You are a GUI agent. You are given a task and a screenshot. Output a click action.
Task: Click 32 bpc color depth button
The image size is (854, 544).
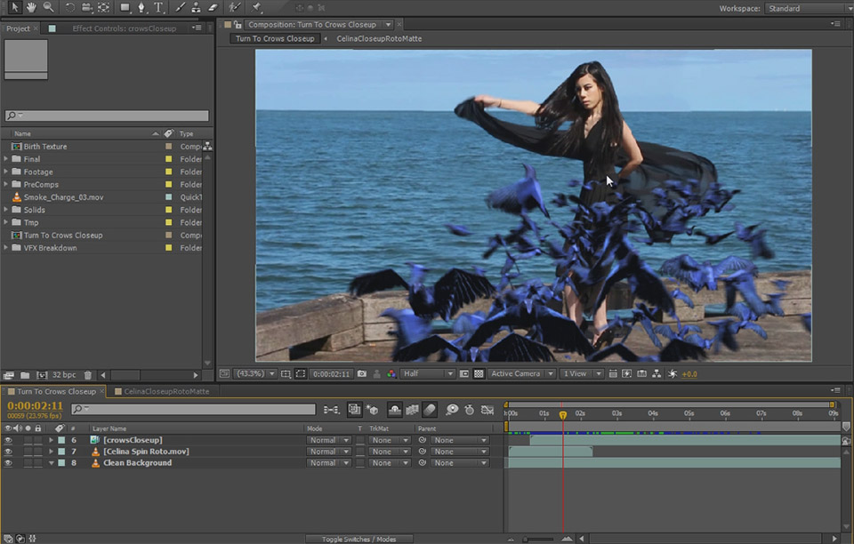(64, 375)
